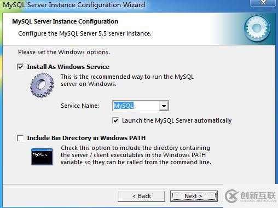Click the Service Name text field showing MySQL
The image size is (278, 208).
click(136, 106)
